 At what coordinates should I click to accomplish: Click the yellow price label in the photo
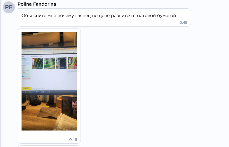27,88
